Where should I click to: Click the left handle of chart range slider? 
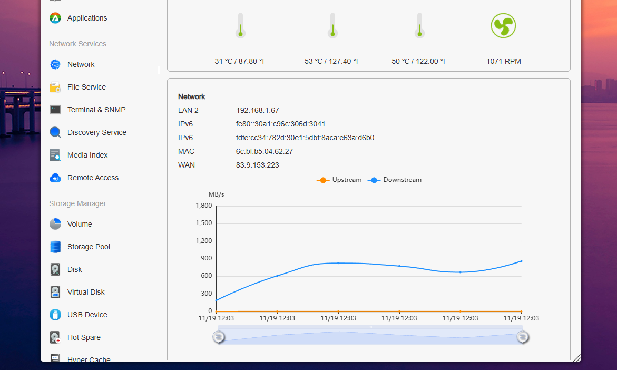point(219,337)
